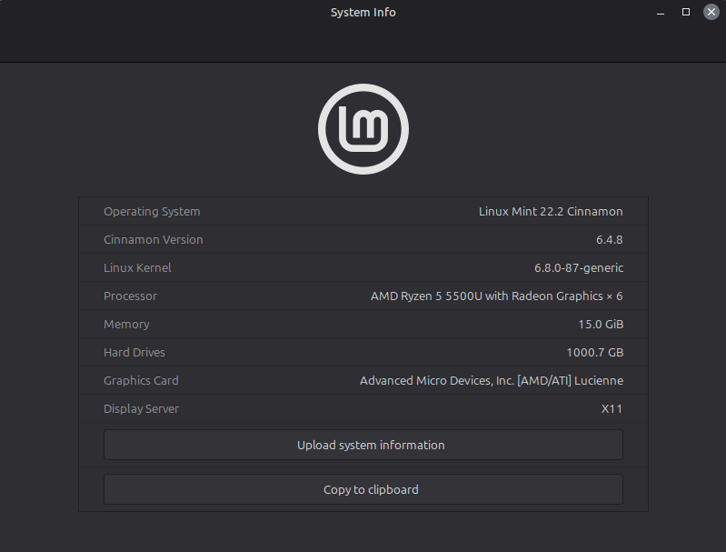Select the '15.0 GiB' memory value
The image size is (726, 552).
pos(601,325)
